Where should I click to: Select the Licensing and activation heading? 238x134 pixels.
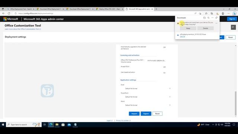130,55
